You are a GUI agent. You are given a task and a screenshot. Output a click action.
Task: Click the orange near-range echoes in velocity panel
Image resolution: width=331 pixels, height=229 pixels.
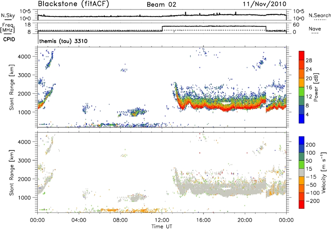[x=110, y=210]
